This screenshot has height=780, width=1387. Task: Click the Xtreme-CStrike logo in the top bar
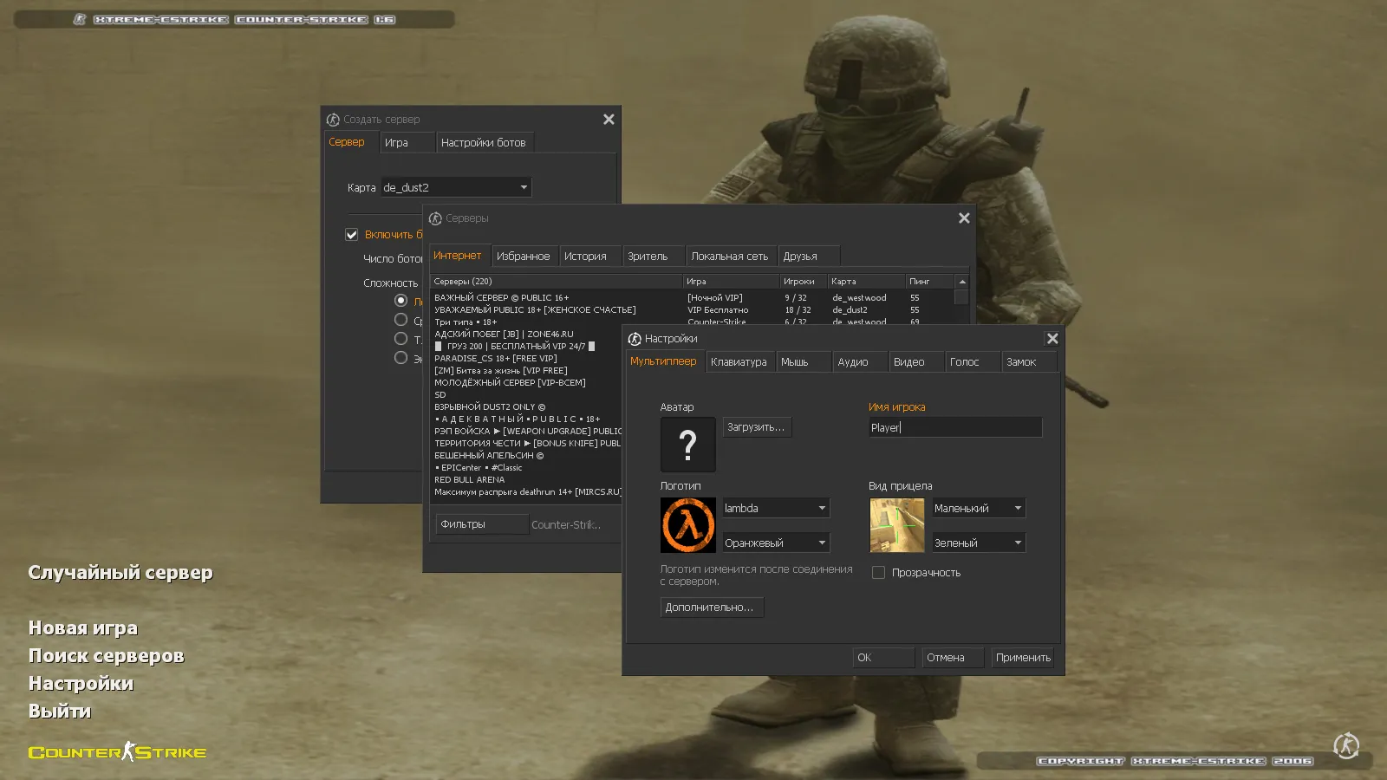[82, 18]
